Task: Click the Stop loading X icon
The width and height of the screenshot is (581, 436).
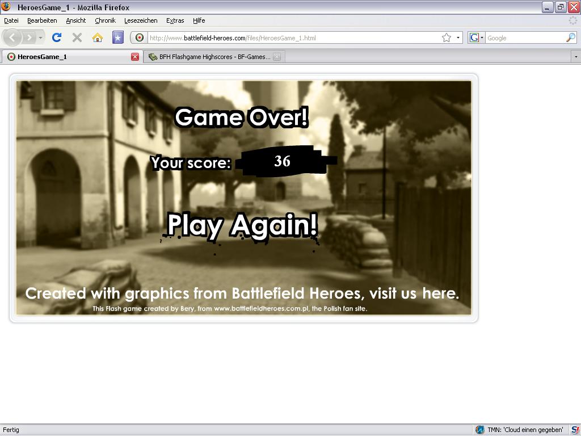Action: (77, 38)
